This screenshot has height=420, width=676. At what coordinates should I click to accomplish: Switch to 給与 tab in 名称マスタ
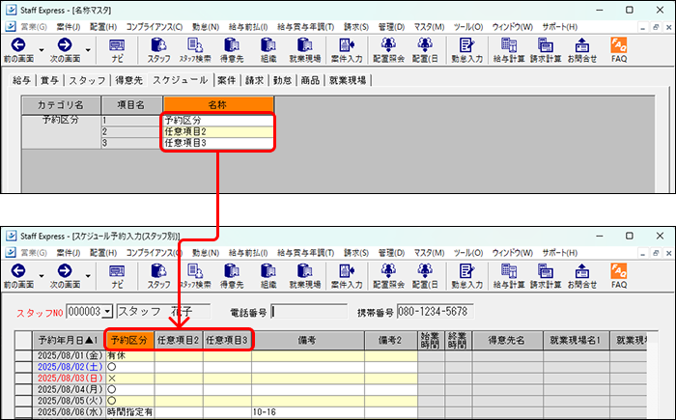tap(21, 80)
